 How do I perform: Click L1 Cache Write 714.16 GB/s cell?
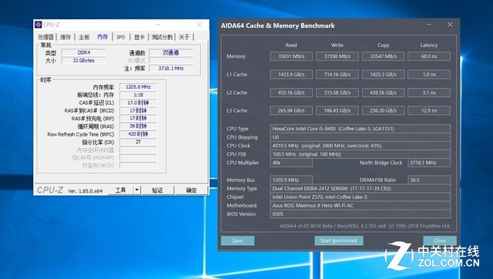pyautogui.click(x=337, y=75)
